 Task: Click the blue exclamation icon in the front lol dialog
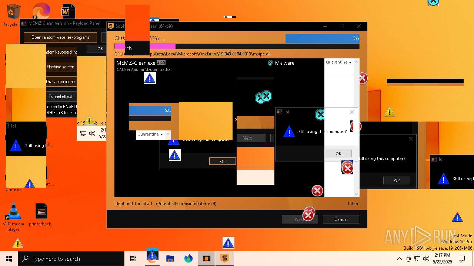point(289,132)
